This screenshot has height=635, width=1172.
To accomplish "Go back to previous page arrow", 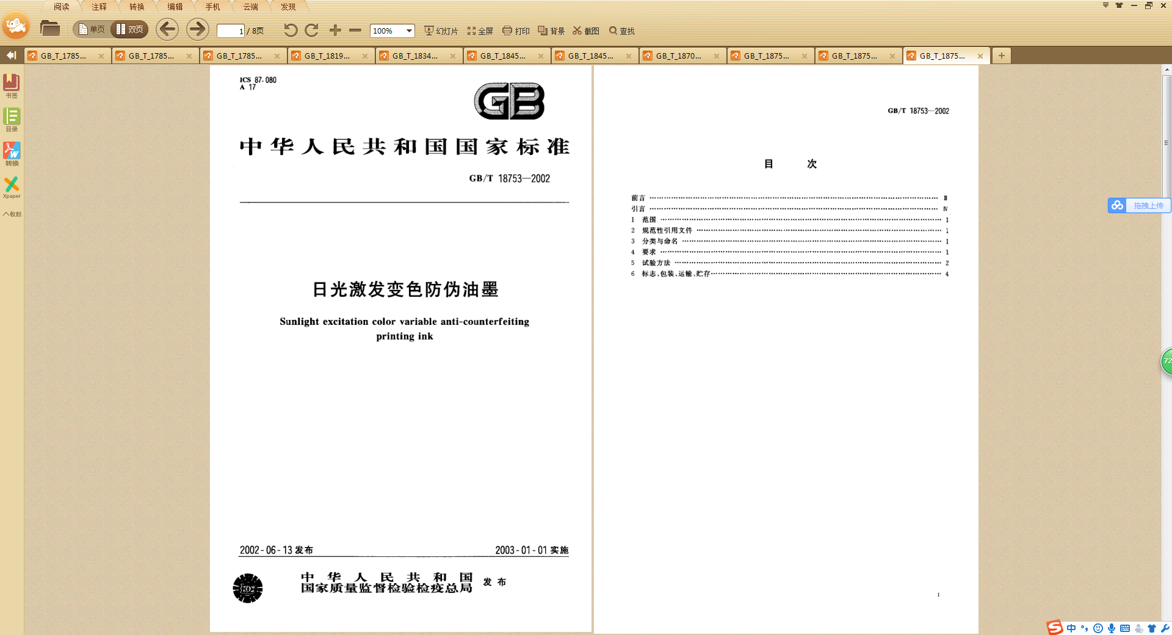I will [167, 29].
